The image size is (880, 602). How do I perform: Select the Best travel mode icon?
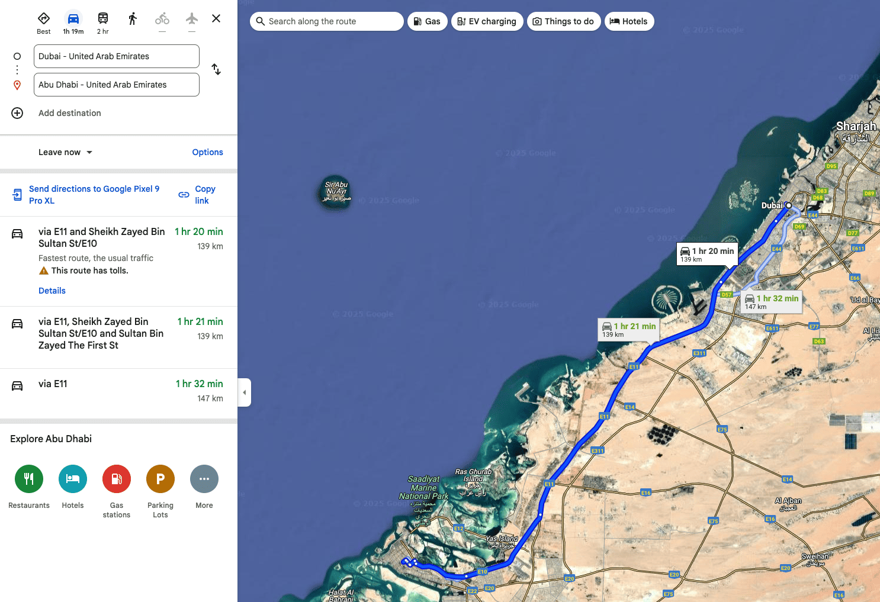pos(44,23)
